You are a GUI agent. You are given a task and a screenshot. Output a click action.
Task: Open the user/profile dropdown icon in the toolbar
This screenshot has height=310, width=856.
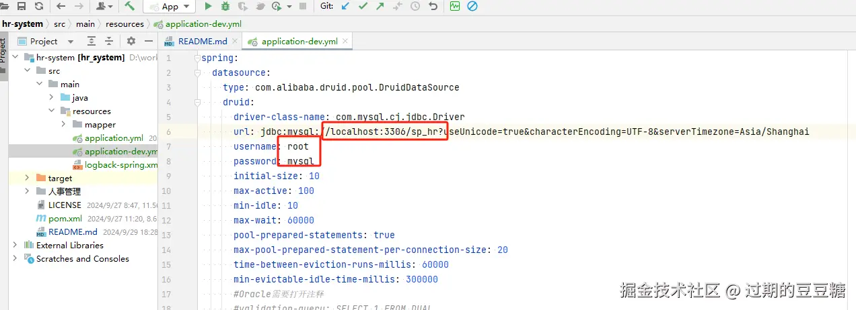[104, 6]
